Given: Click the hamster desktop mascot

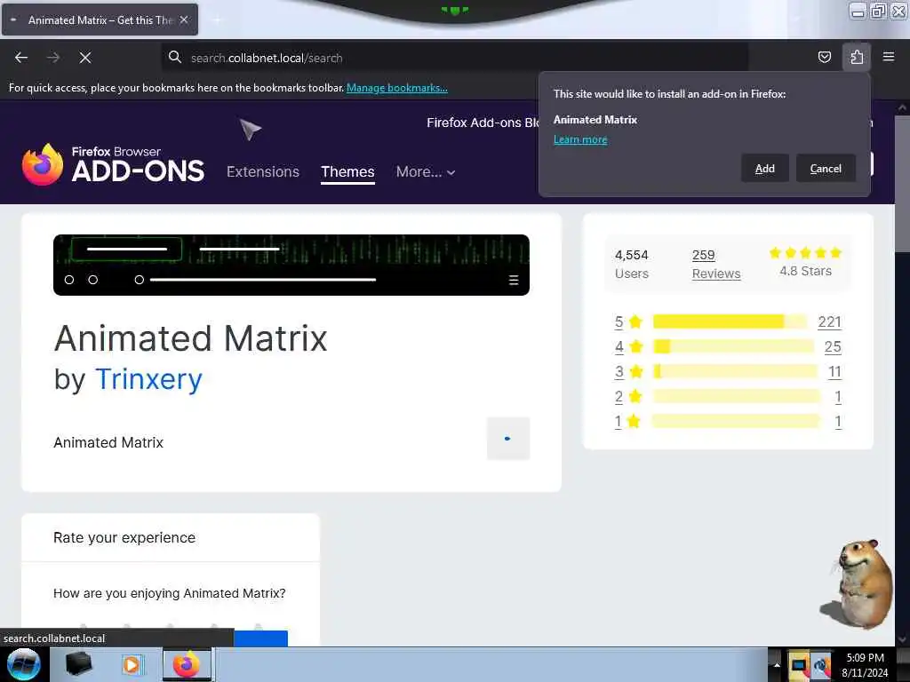Looking at the screenshot, I should [858, 583].
